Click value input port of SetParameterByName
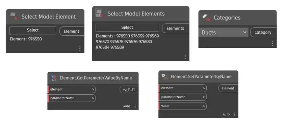Viewport: 284px width, 125px height. [183, 106]
